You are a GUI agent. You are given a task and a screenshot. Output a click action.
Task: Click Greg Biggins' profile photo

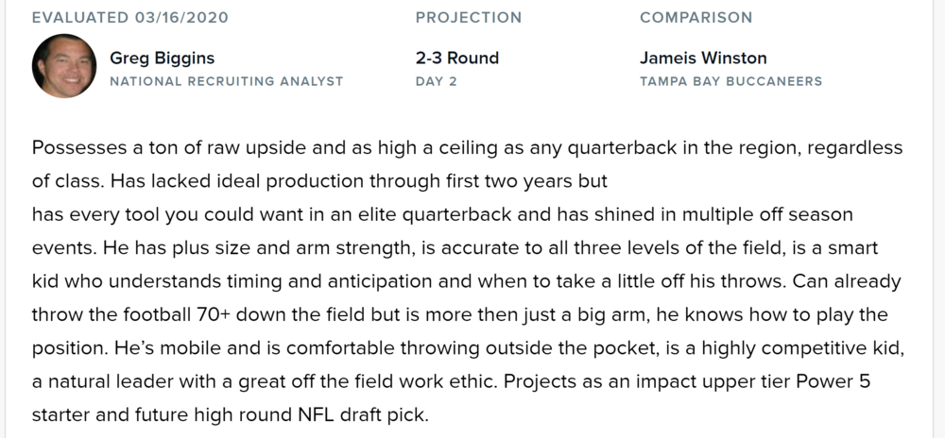click(64, 66)
